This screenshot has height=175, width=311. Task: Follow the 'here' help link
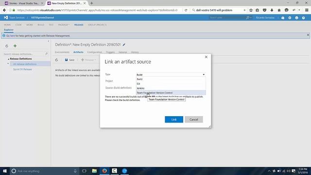pyautogui.click(x=13, y=36)
